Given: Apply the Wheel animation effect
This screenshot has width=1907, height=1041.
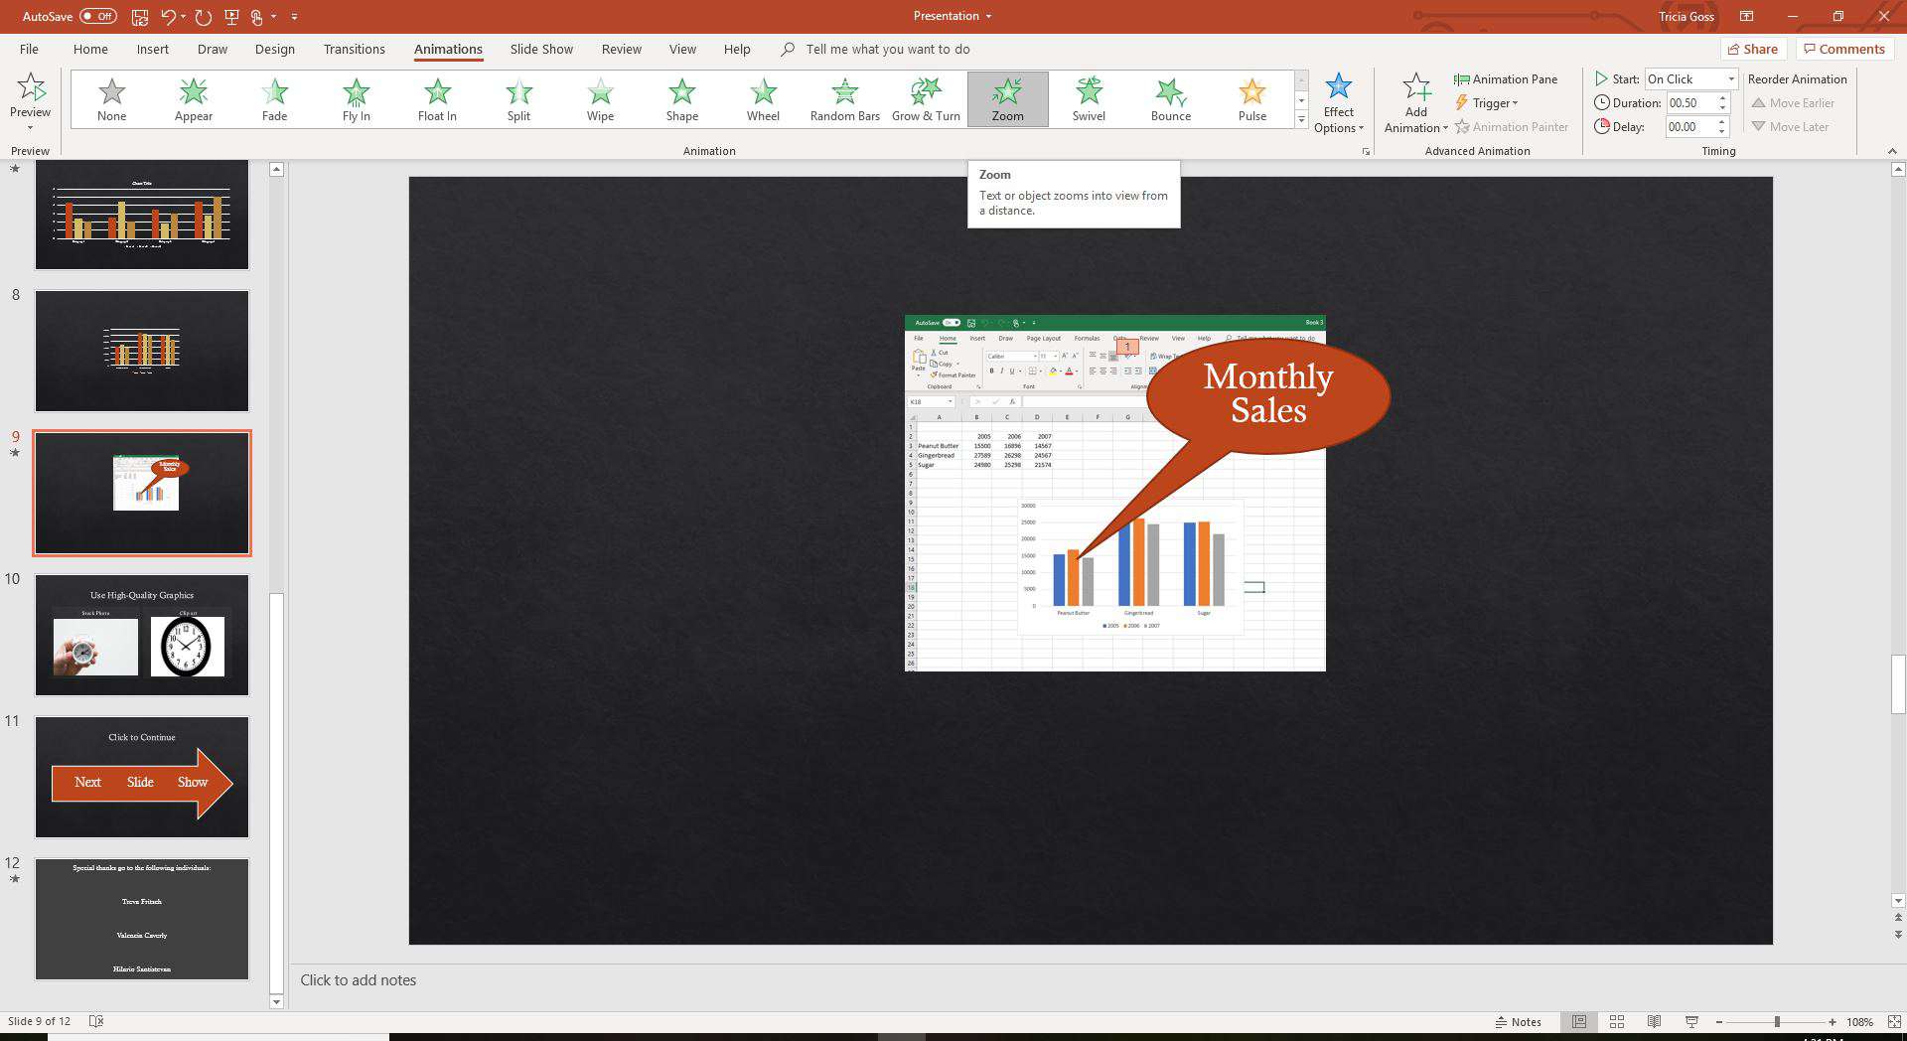Looking at the screenshot, I should pos(763,99).
